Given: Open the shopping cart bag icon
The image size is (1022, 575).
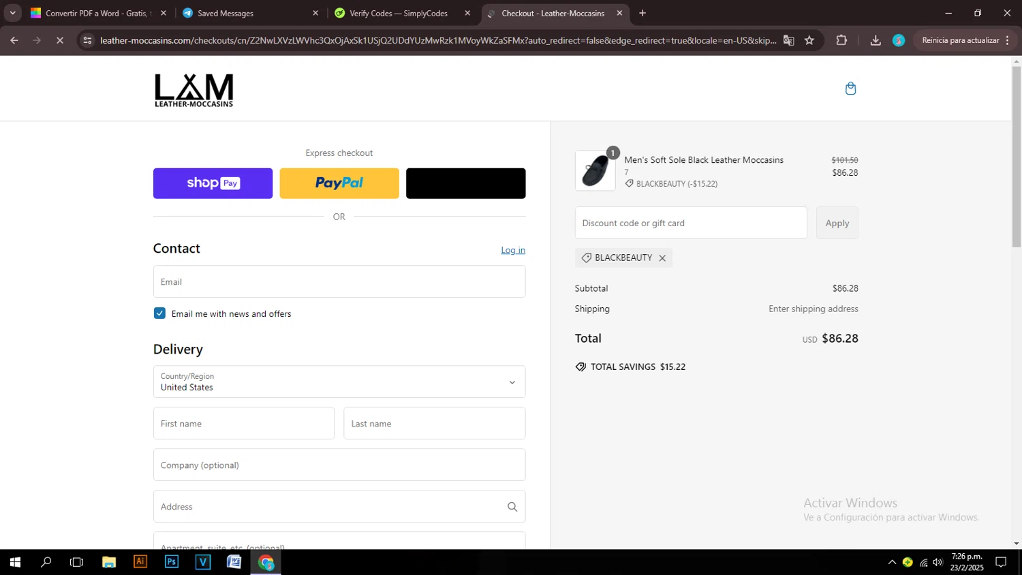Looking at the screenshot, I should (x=850, y=89).
